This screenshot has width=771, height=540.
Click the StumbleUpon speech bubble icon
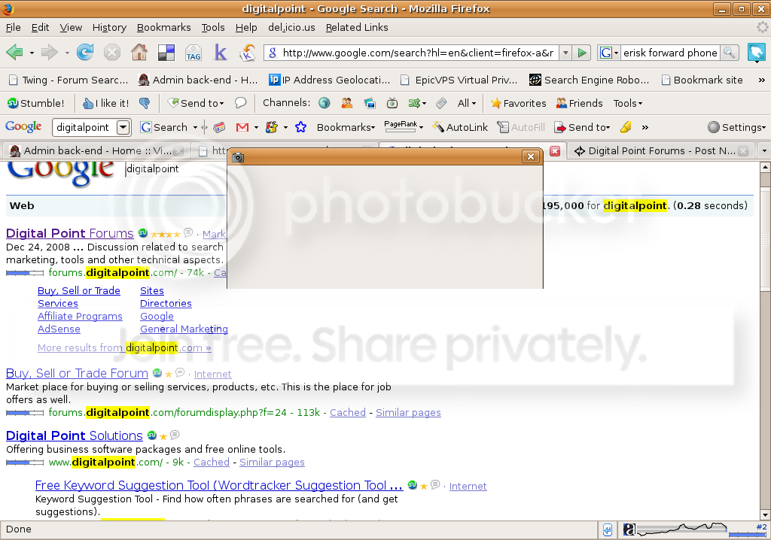click(x=240, y=103)
